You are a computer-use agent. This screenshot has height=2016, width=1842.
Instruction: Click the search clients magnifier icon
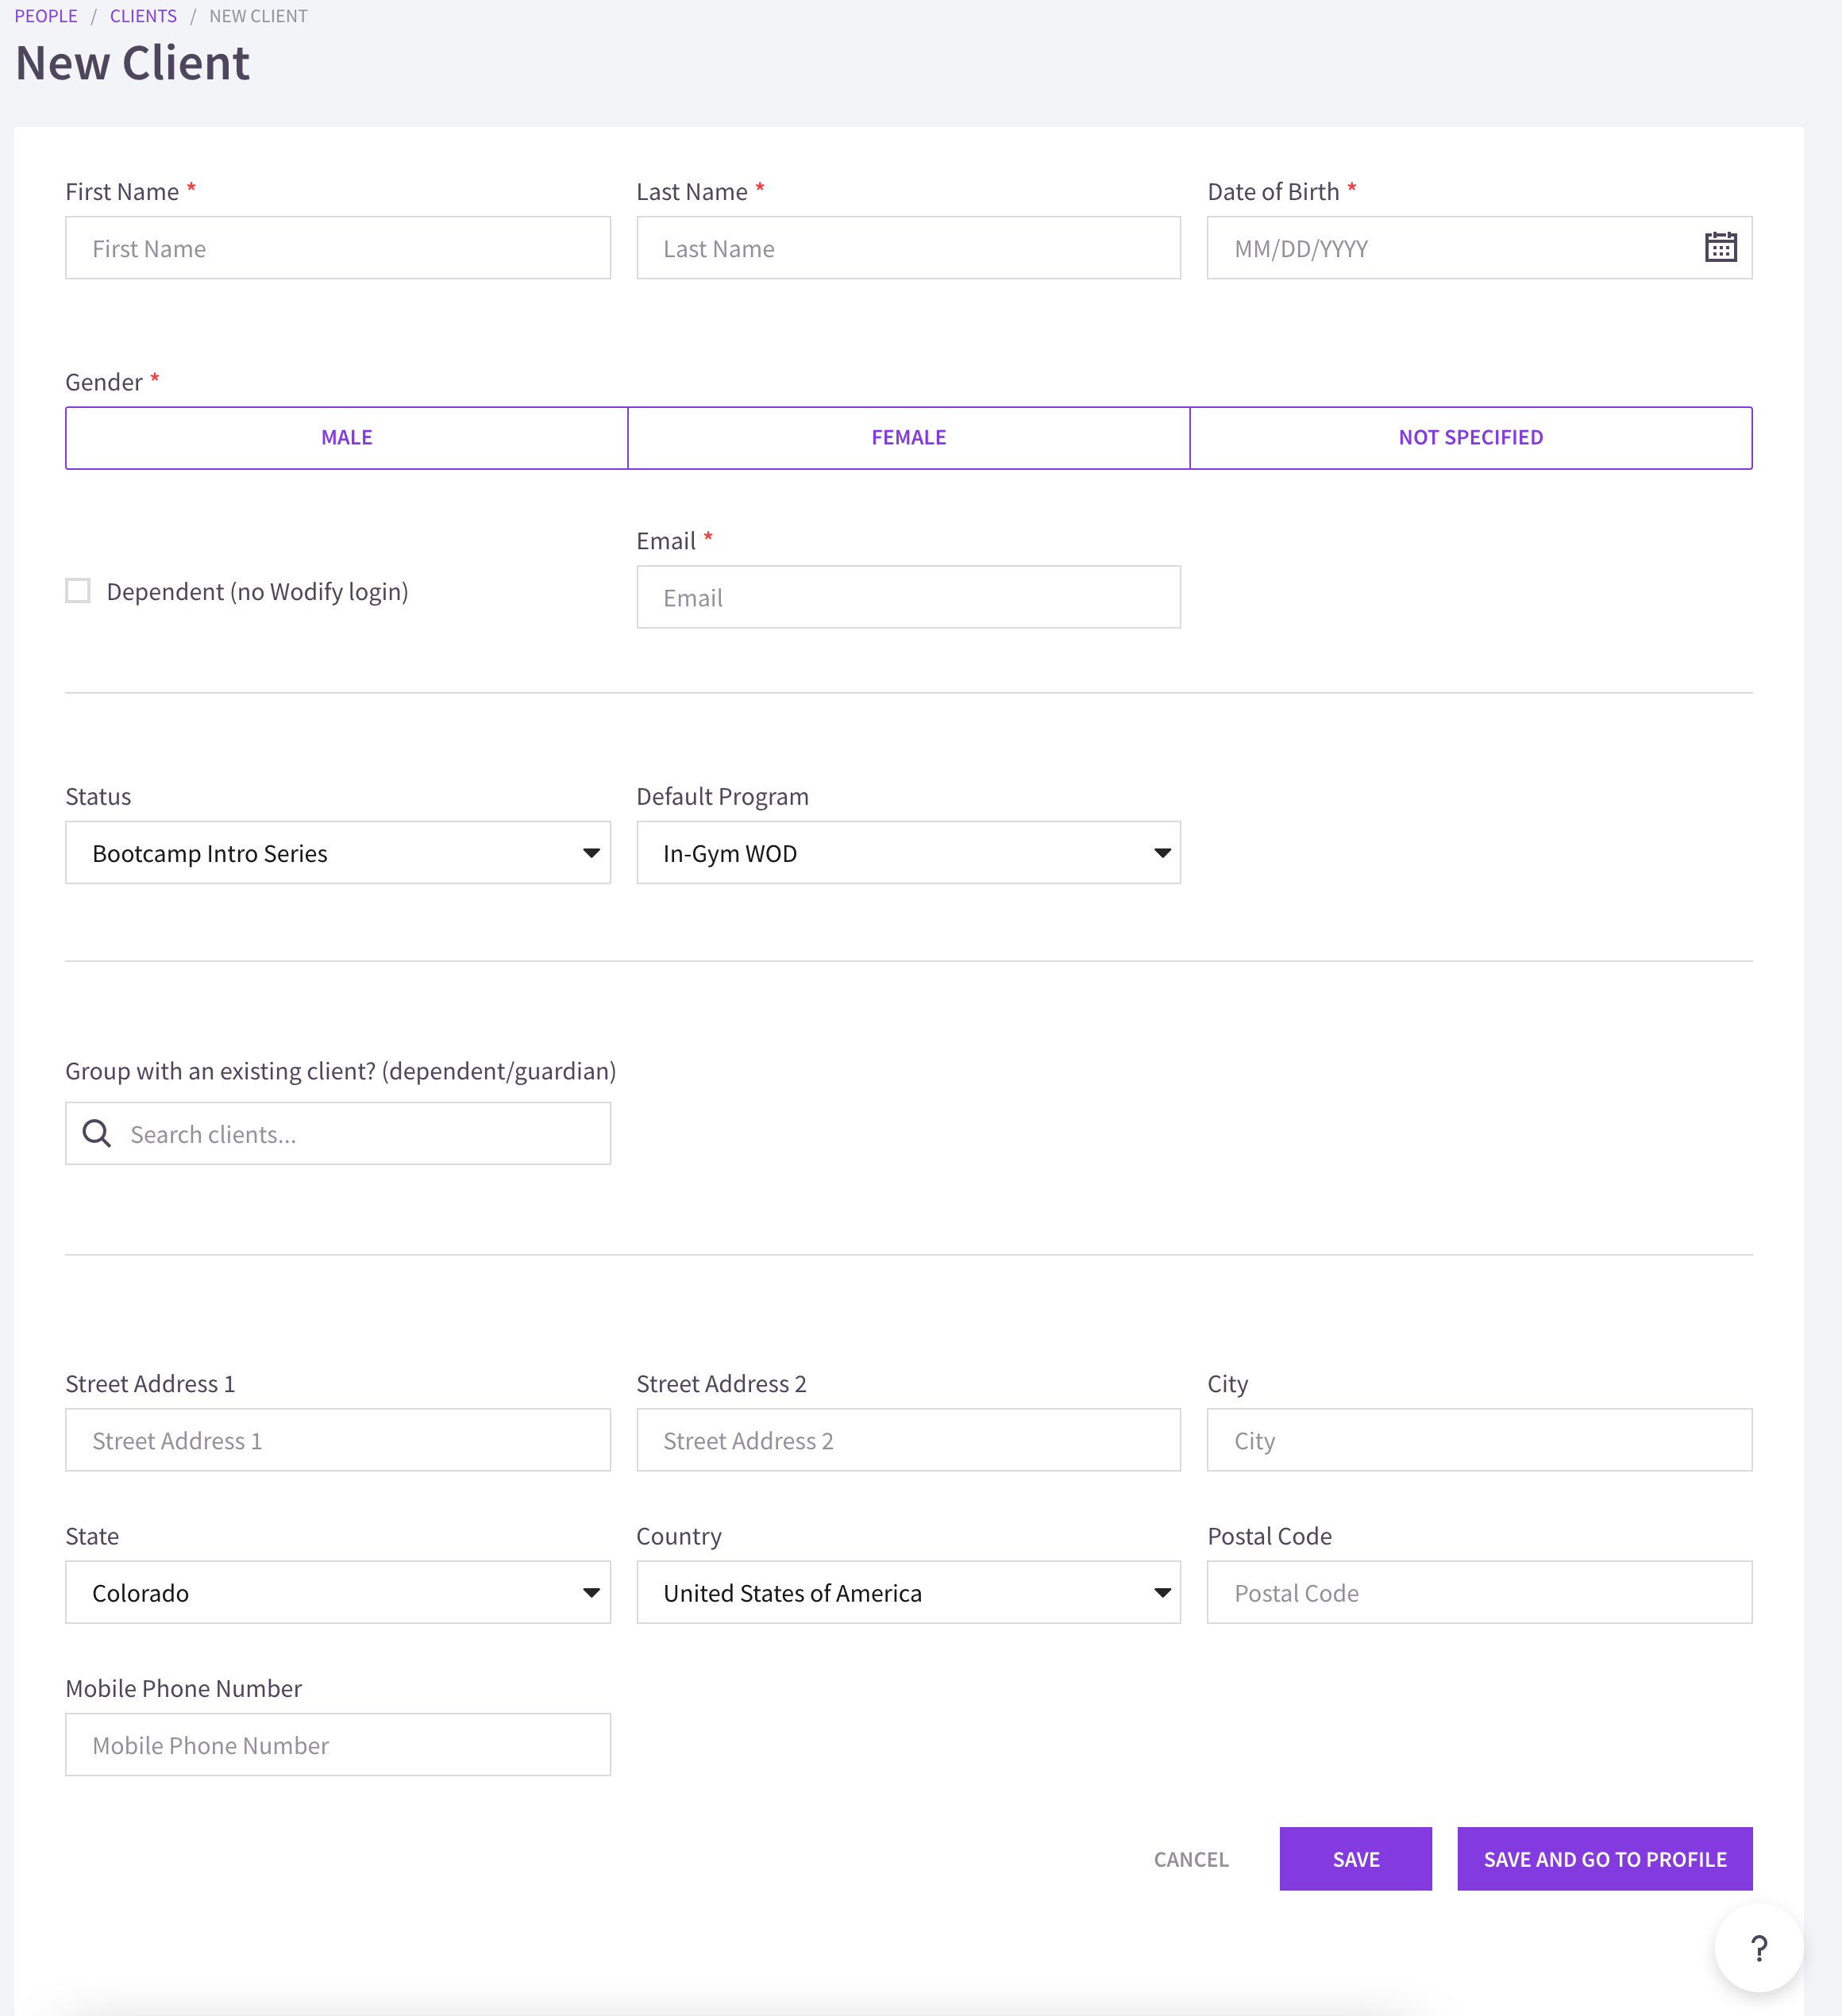[x=98, y=1133]
